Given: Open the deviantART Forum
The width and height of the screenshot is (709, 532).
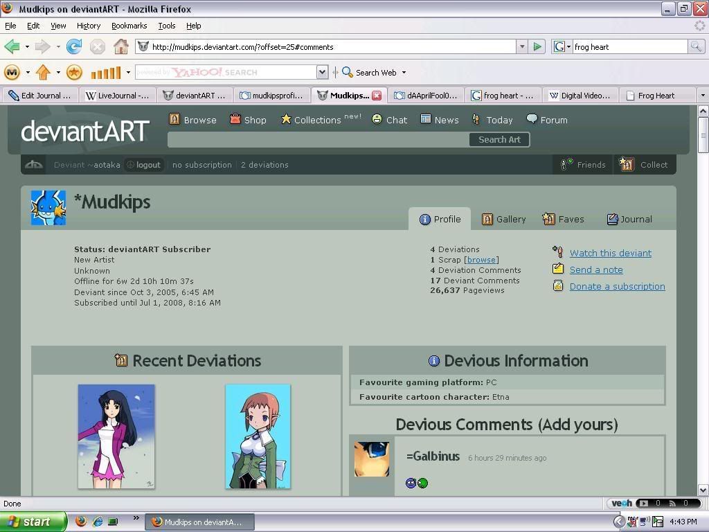Looking at the screenshot, I should coord(547,120).
